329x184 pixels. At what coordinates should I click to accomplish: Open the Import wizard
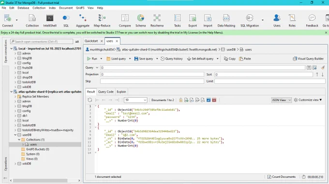[208, 20]
